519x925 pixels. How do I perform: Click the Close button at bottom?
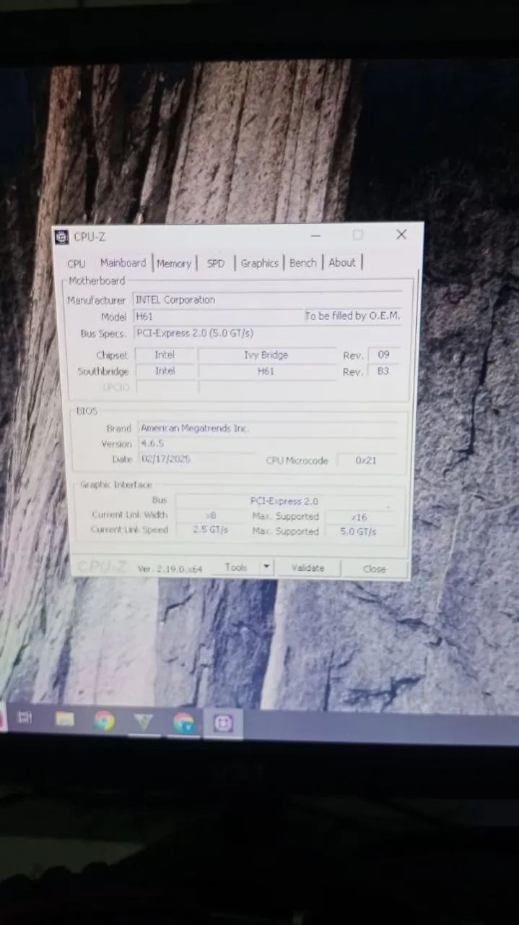374,569
